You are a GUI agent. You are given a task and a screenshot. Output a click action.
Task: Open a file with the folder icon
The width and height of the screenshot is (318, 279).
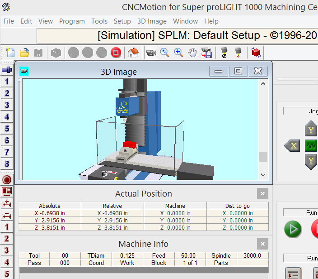coord(24,53)
